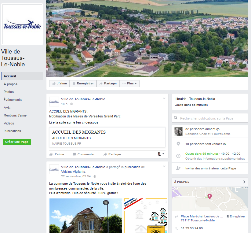Click the Toussus-Le-Noble profile logo

pyautogui.click(x=22, y=24)
